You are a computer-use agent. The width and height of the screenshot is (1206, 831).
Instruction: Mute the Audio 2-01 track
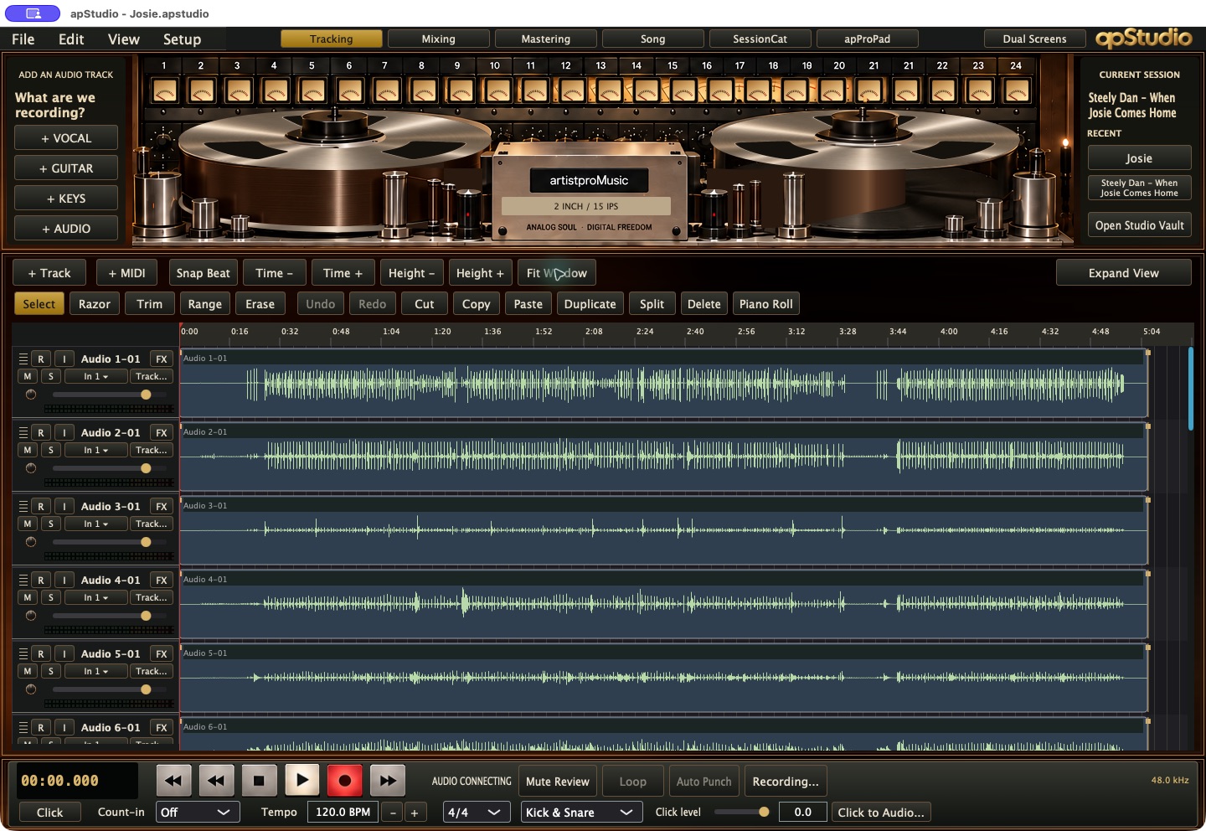[x=28, y=450]
